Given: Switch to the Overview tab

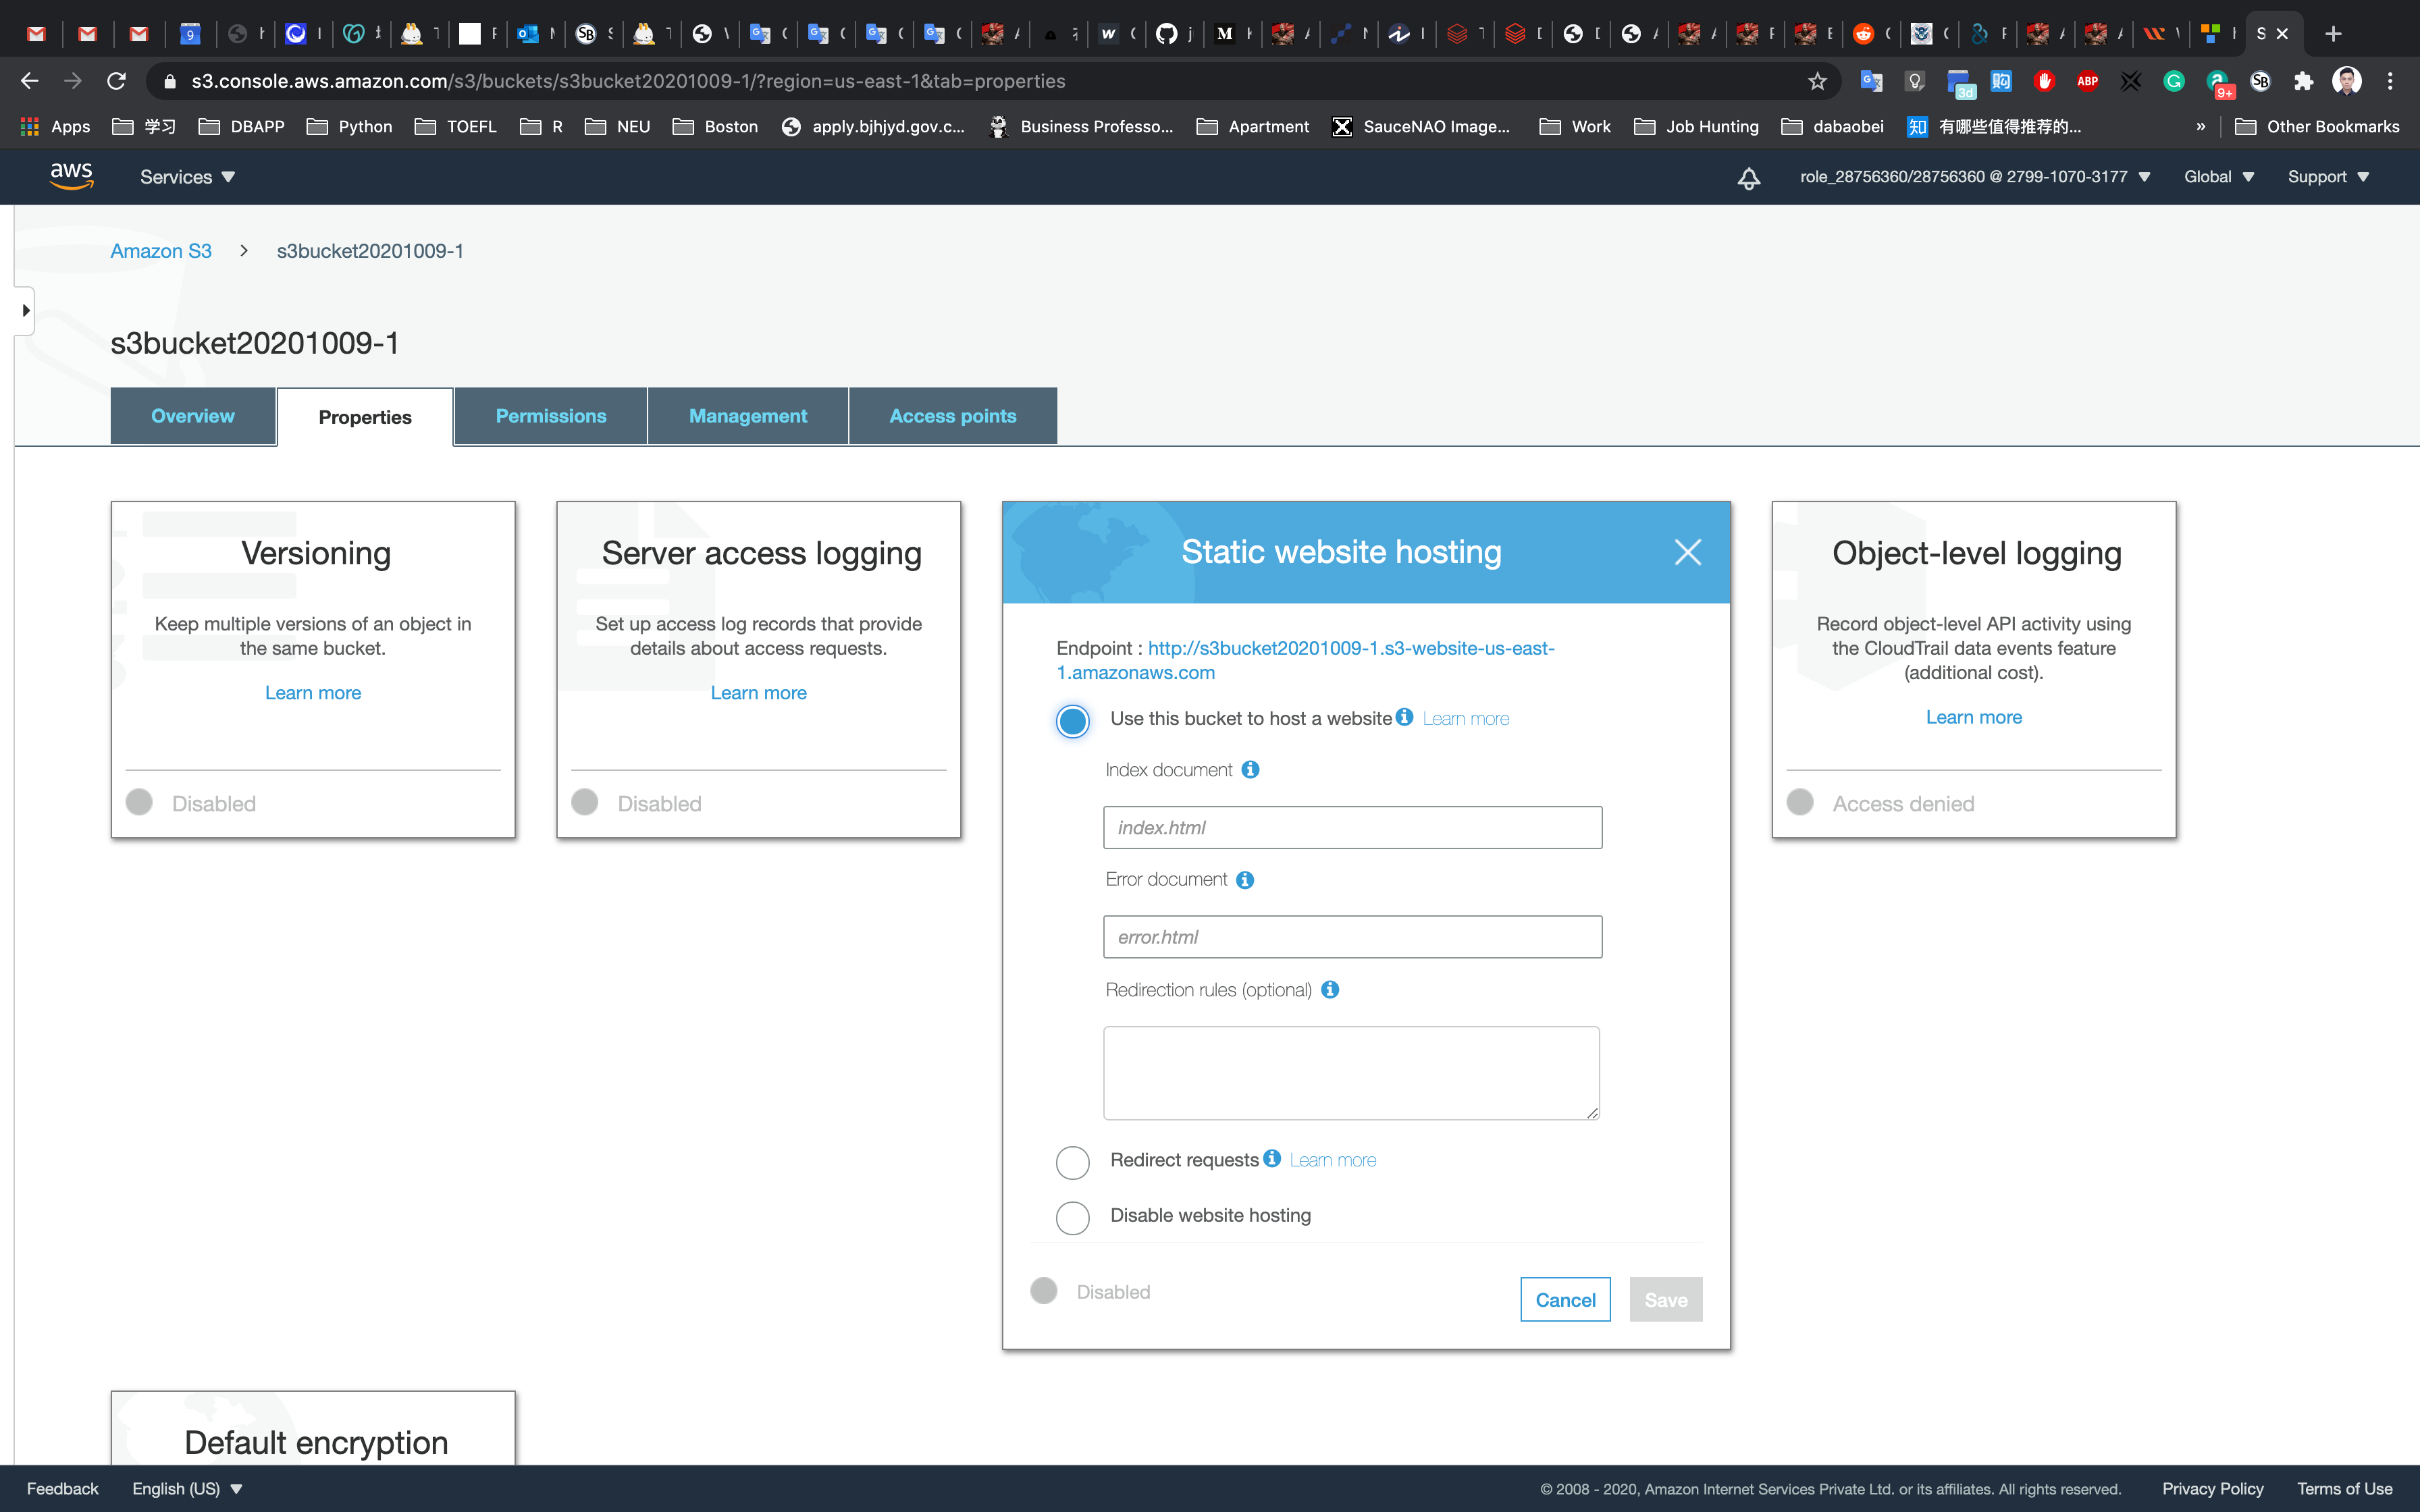Looking at the screenshot, I should [192, 416].
